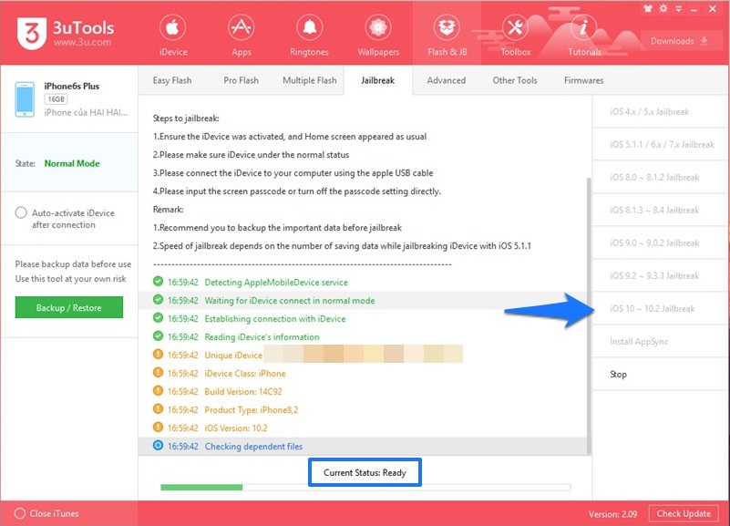Click Install AppSync

pos(660,341)
